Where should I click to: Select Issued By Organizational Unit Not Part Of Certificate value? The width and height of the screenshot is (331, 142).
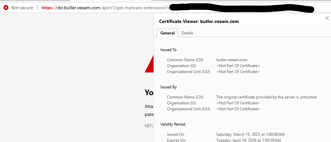click(x=238, y=109)
